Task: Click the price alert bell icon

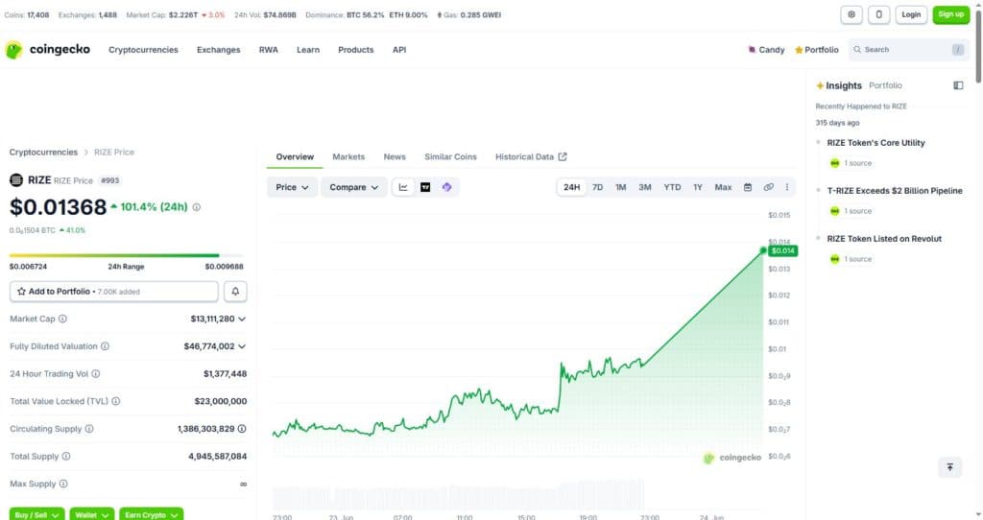Action: point(236,292)
